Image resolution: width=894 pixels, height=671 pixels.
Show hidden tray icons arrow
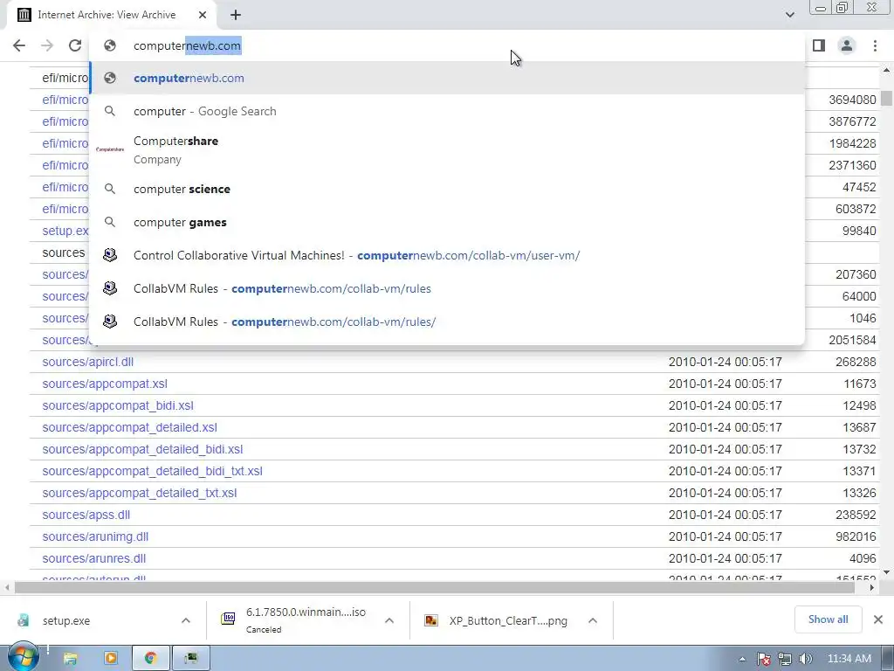[x=742, y=659]
